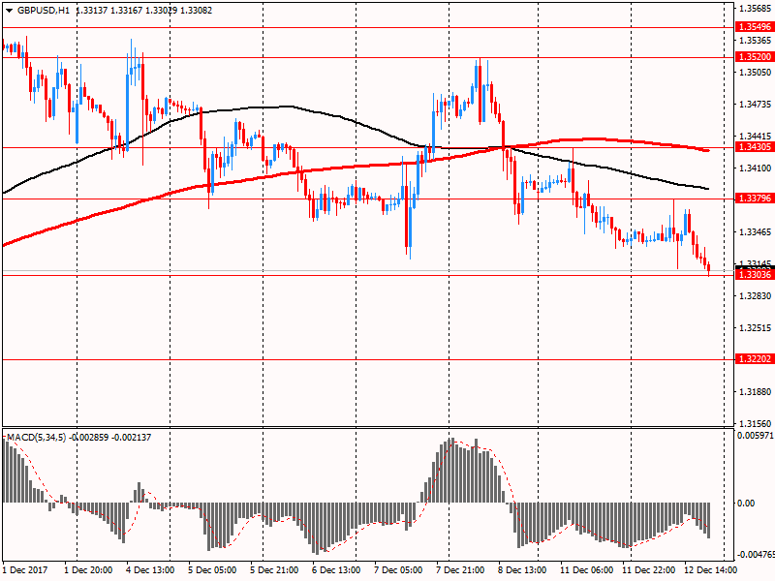Click the 5 Dec 05:00 time label

[x=212, y=570]
